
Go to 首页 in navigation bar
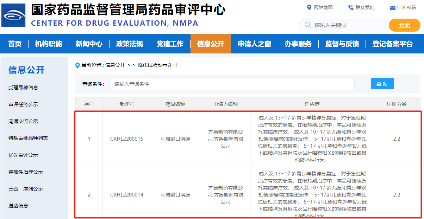15,44
